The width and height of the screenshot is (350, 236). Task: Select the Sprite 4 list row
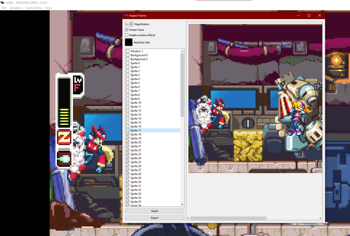[x=153, y=79]
